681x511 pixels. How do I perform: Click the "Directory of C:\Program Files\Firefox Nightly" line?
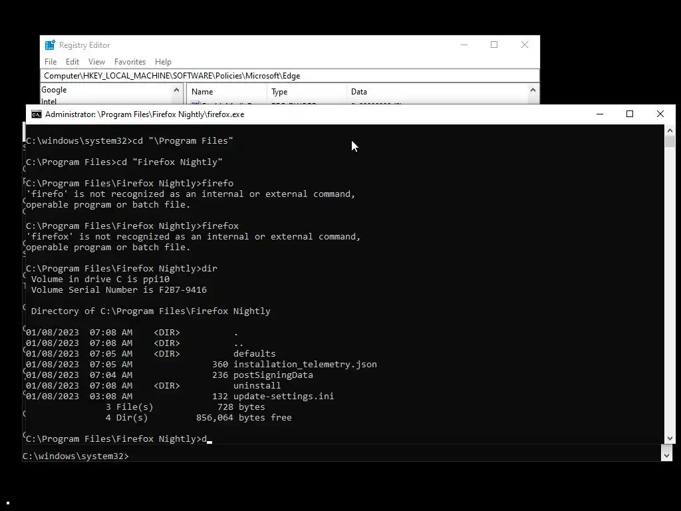click(151, 311)
